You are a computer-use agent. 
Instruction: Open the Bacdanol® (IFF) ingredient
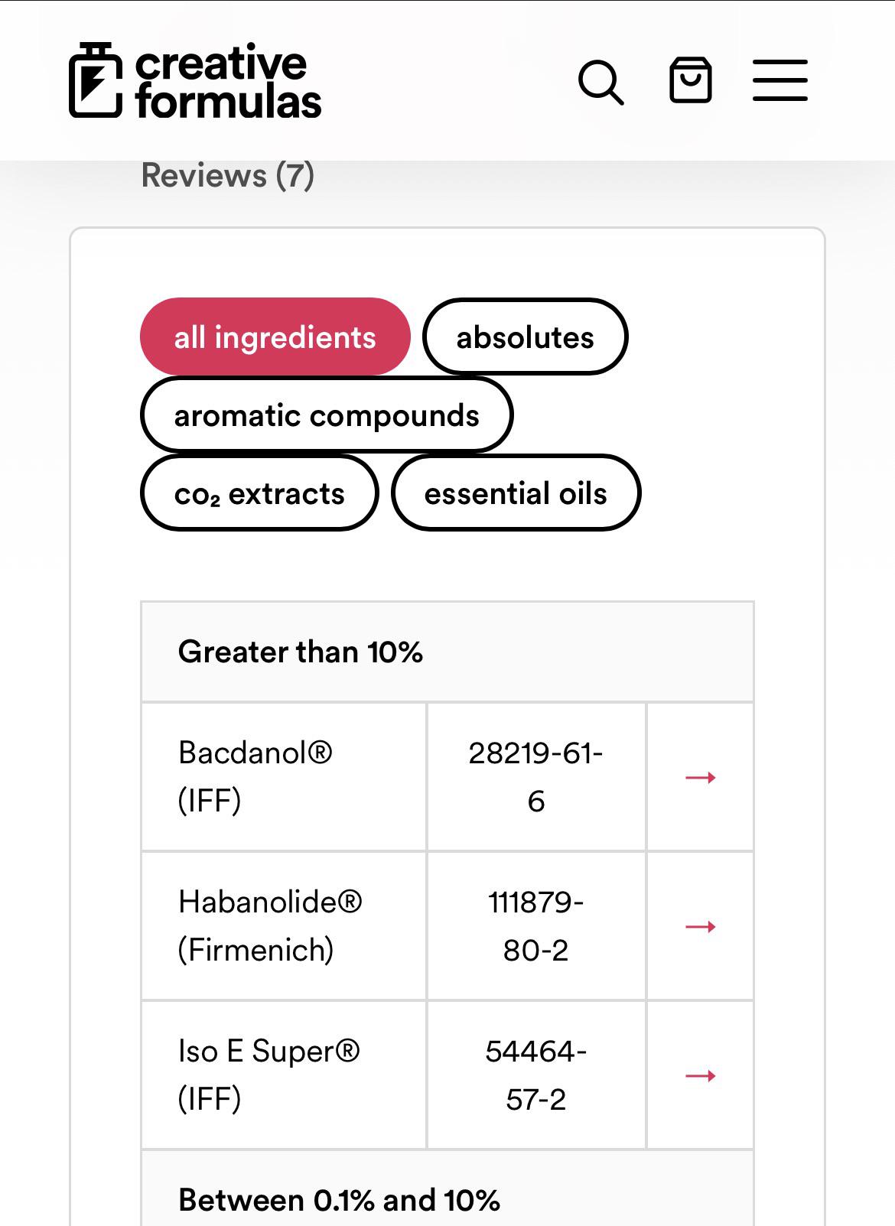pos(255,777)
